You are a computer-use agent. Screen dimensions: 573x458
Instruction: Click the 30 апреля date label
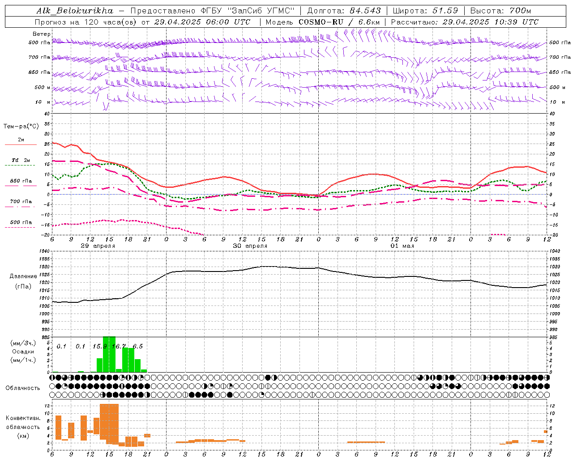(x=250, y=246)
